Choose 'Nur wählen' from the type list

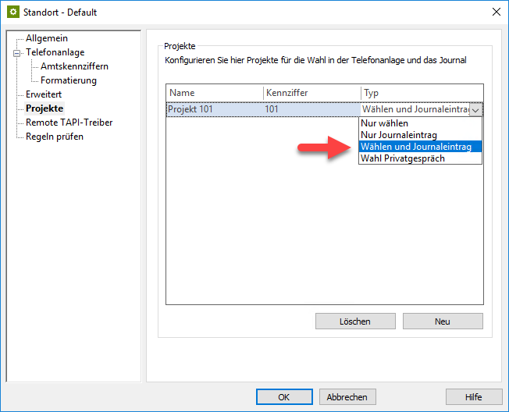384,123
